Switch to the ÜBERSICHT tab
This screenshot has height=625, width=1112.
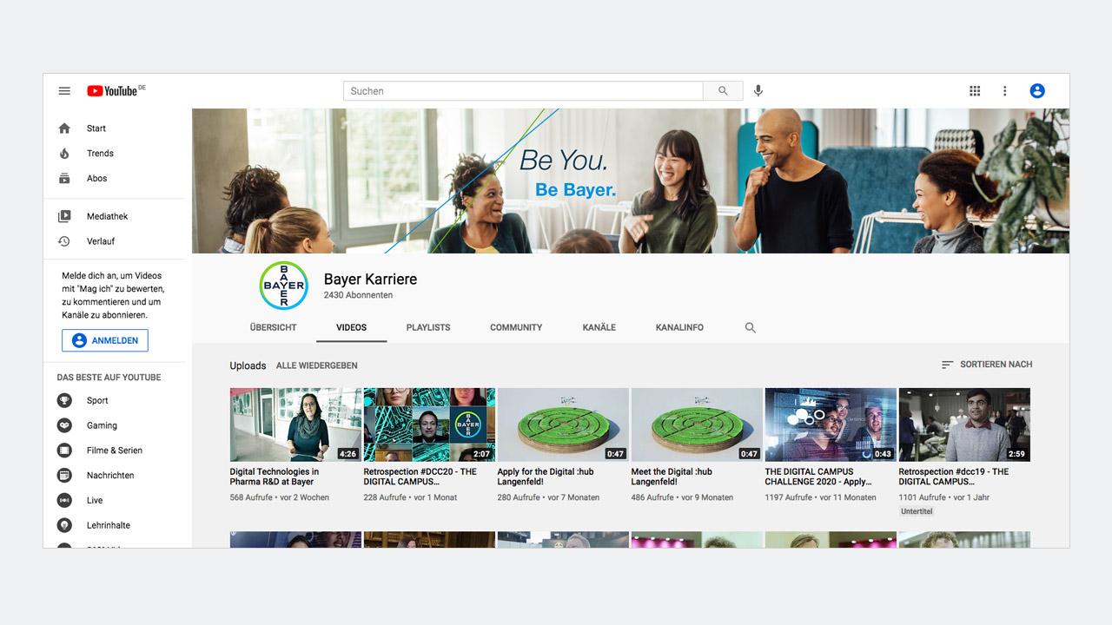pyautogui.click(x=273, y=328)
